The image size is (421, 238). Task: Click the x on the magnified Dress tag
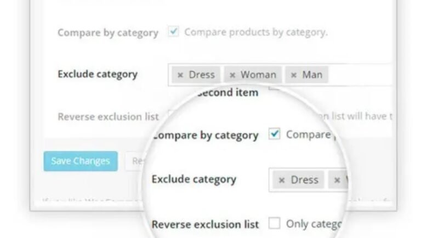tap(282, 180)
